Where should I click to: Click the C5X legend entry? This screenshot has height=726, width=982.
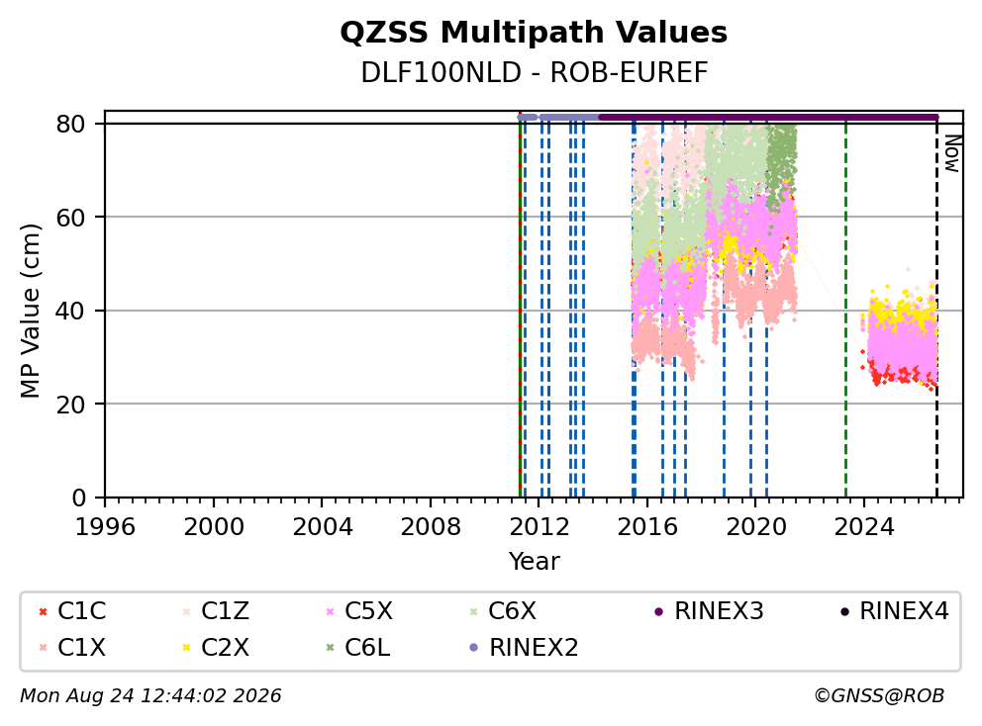(359, 611)
